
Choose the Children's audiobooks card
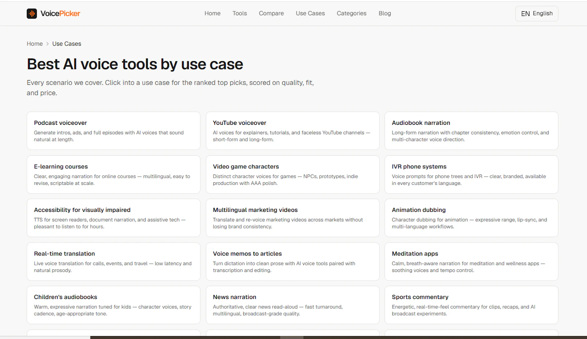(x=113, y=305)
